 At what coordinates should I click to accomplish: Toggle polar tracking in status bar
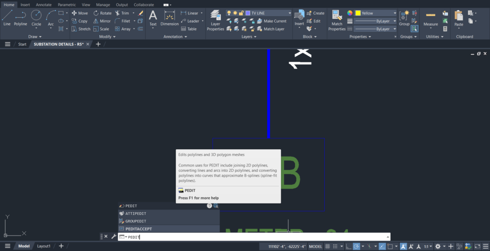pos(356,246)
